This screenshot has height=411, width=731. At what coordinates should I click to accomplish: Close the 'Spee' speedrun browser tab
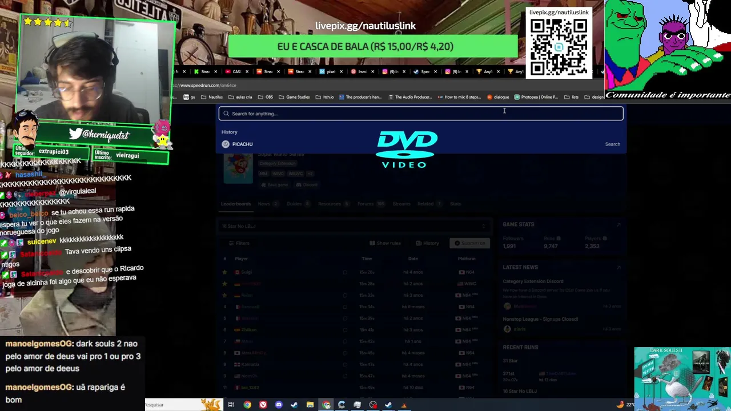435,71
